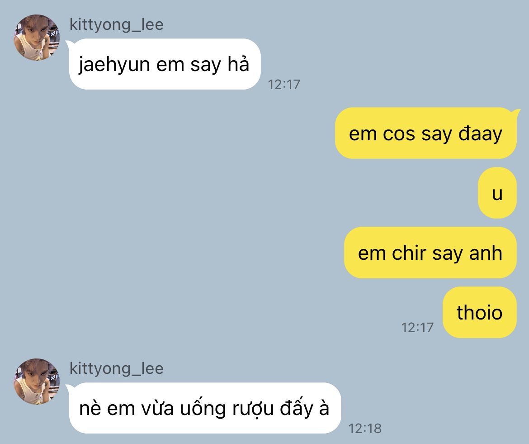The image size is (529, 444).
Task: Click the 'em chir say anh' message
Action: click(x=430, y=253)
